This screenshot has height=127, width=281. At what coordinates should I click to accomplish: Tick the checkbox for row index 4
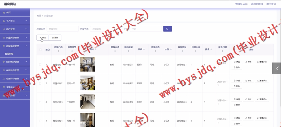[x=40, y=121]
